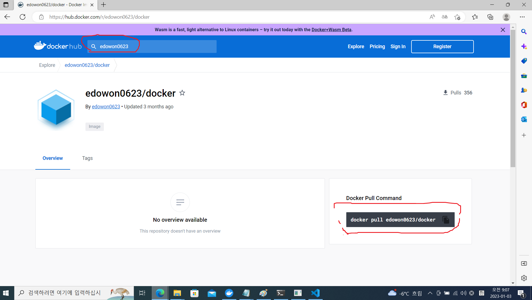Click the Register button
Image resolution: width=532 pixels, height=300 pixels.
pyautogui.click(x=442, y=47)
